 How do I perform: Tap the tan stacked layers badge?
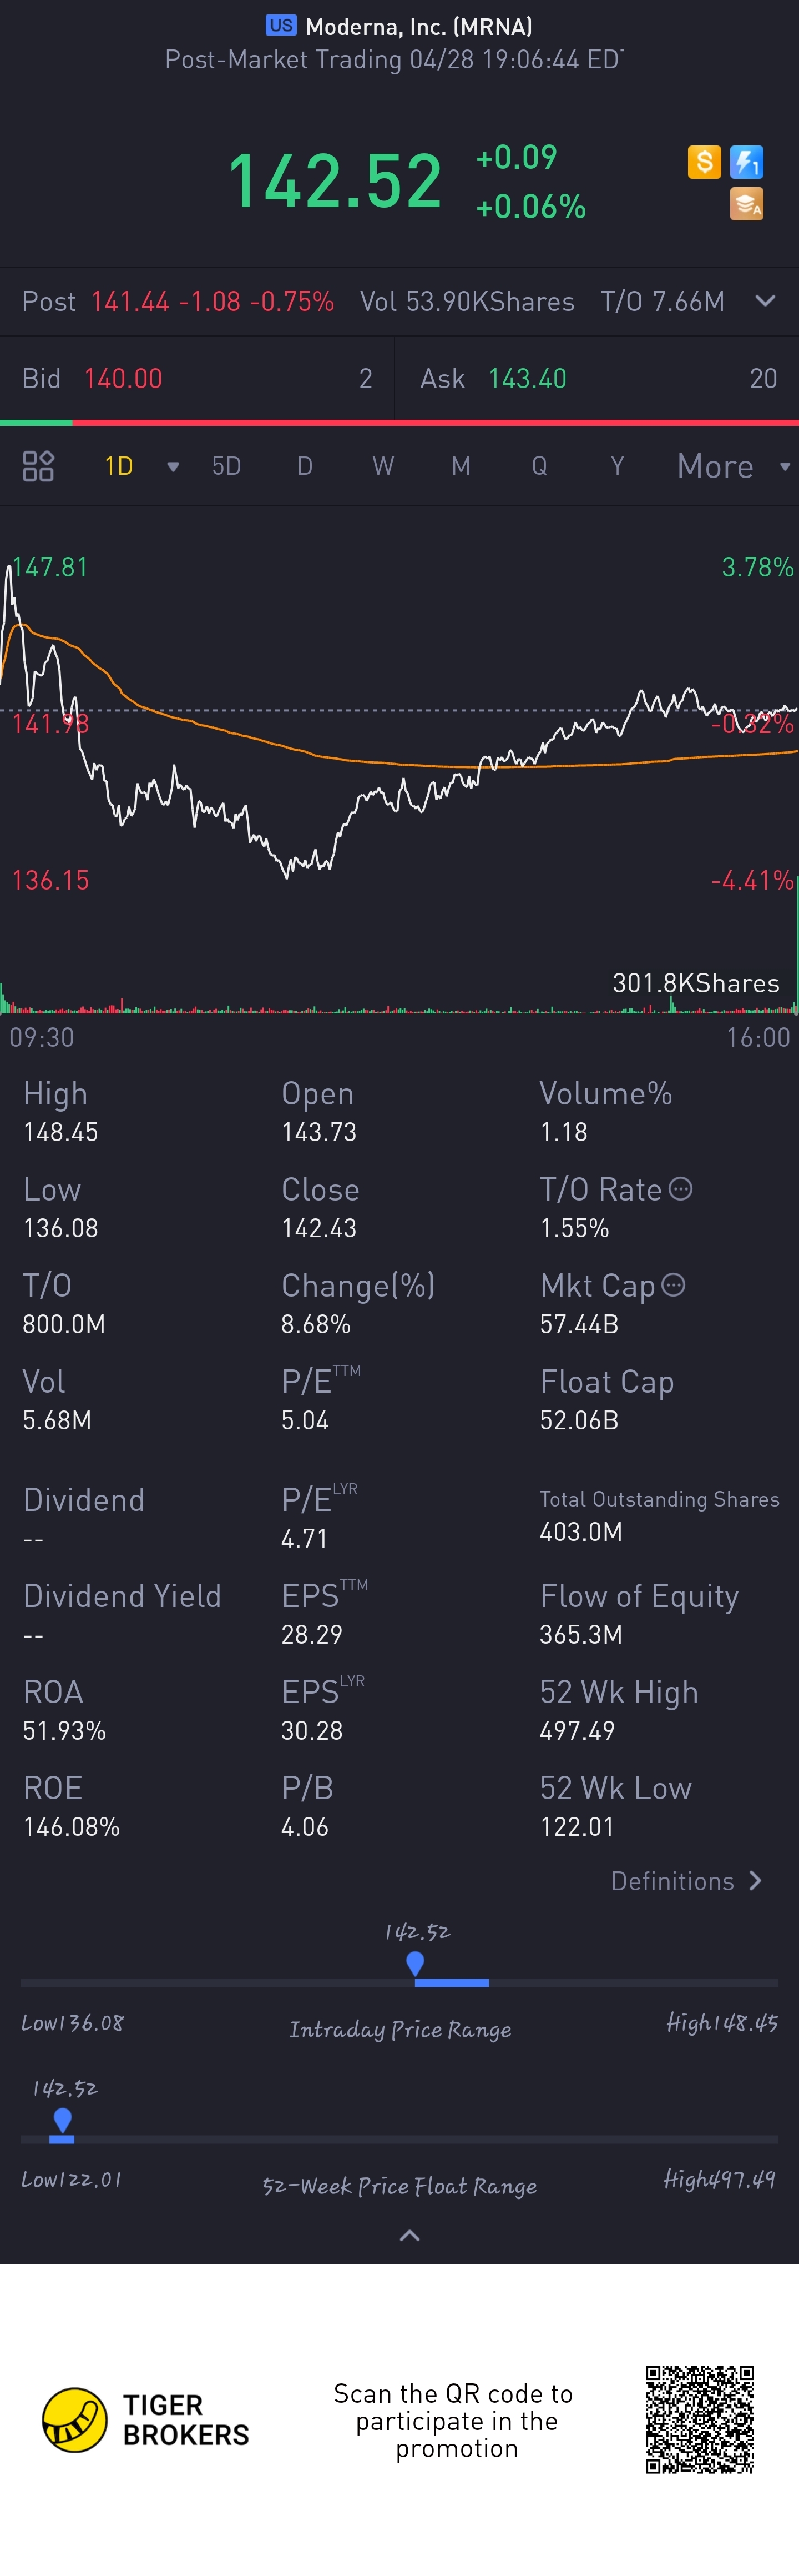(x=746, y=204)
